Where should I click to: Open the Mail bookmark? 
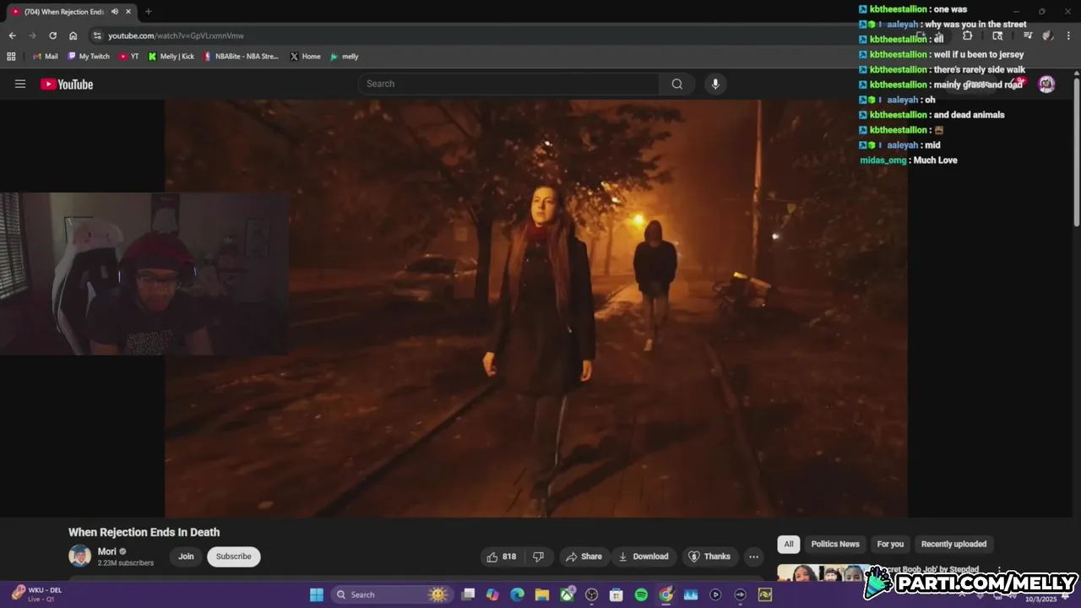point(46,57)
